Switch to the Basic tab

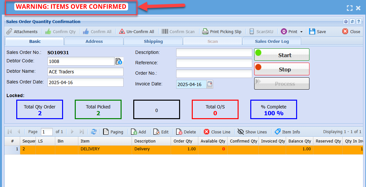(x=35, y=41)
